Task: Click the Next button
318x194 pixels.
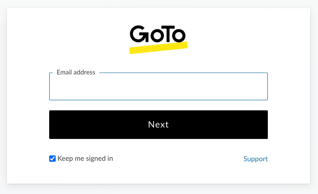Action: point(159,125)
